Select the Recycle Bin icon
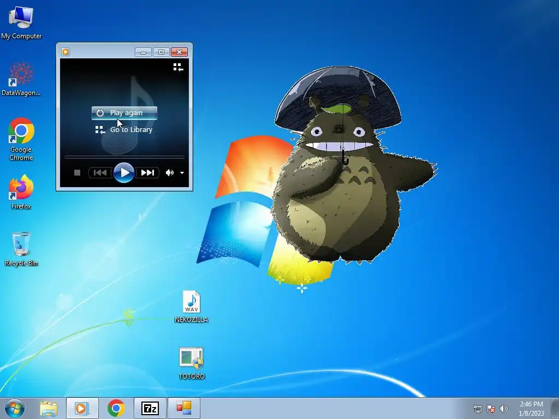Screen dimensions: 559x419 point(21,249)
